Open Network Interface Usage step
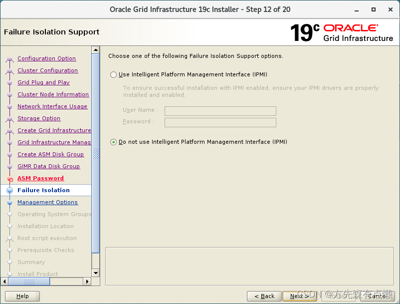The height and width of the screenshot is (304, 400). click(52, 106)
